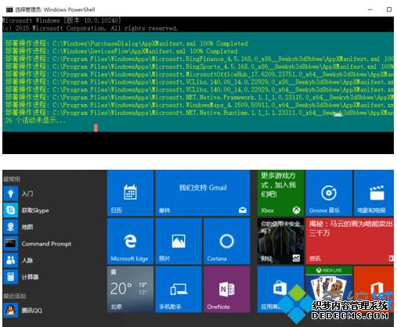Open the 日历 Calendar tile
The image size is (397, 327).
click(130, 193)
